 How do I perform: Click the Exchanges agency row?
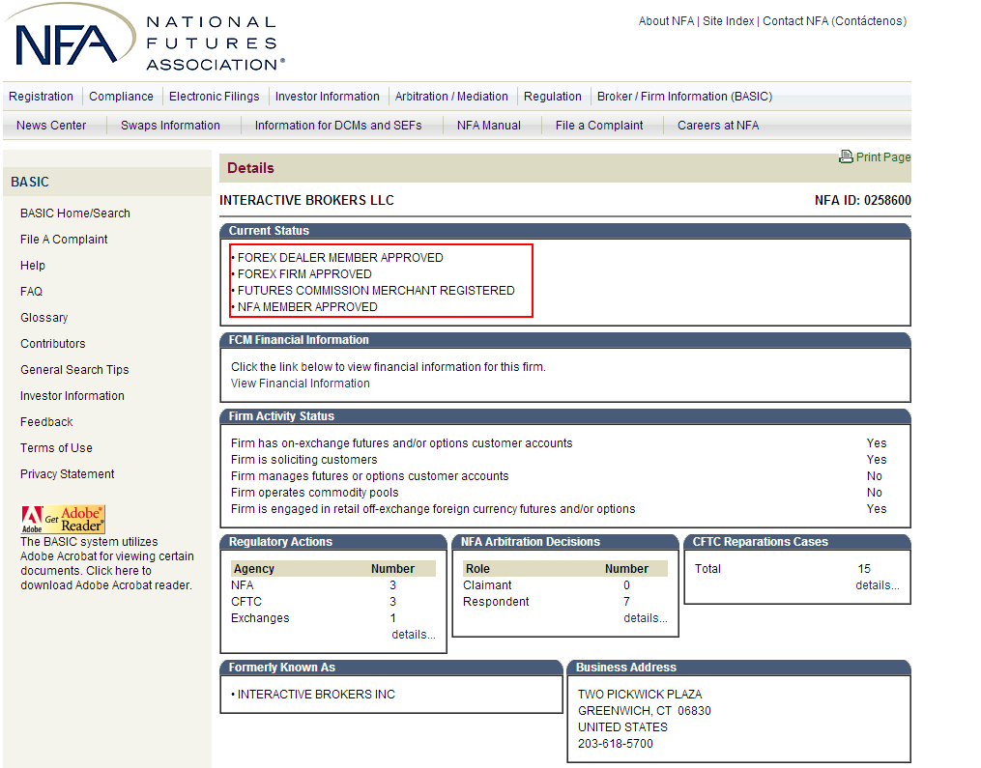pos(332,618)
